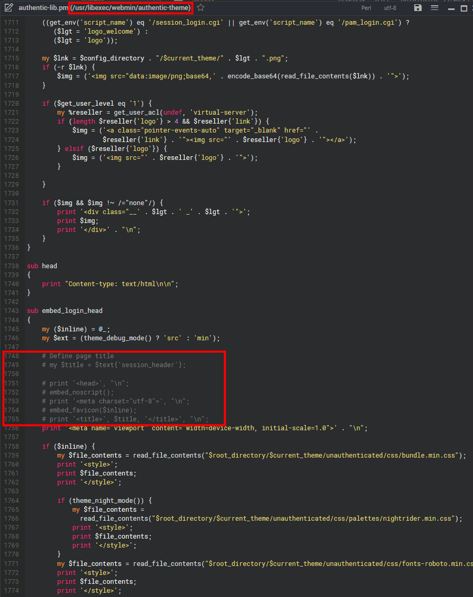The width and height of the screenshot is (473, 597).
Task: Click the bundle.min.css read_file_contents line
Action: point(261,456)
